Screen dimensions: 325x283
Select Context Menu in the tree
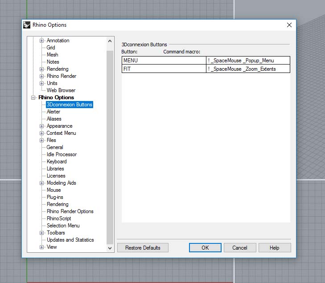point(61,133)
